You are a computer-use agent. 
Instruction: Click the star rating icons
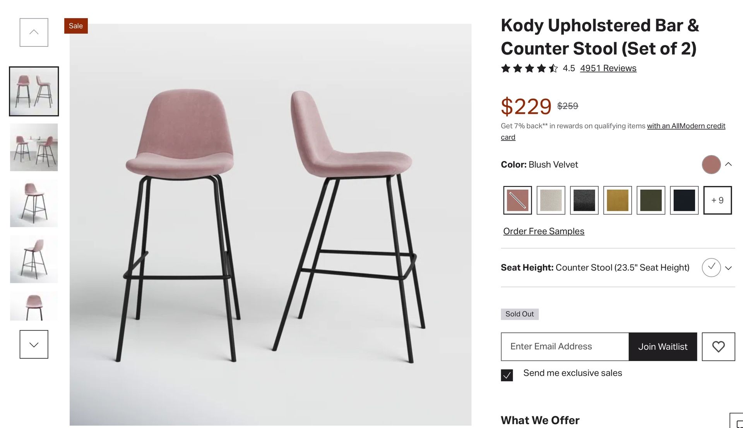[x=529, y=68]
